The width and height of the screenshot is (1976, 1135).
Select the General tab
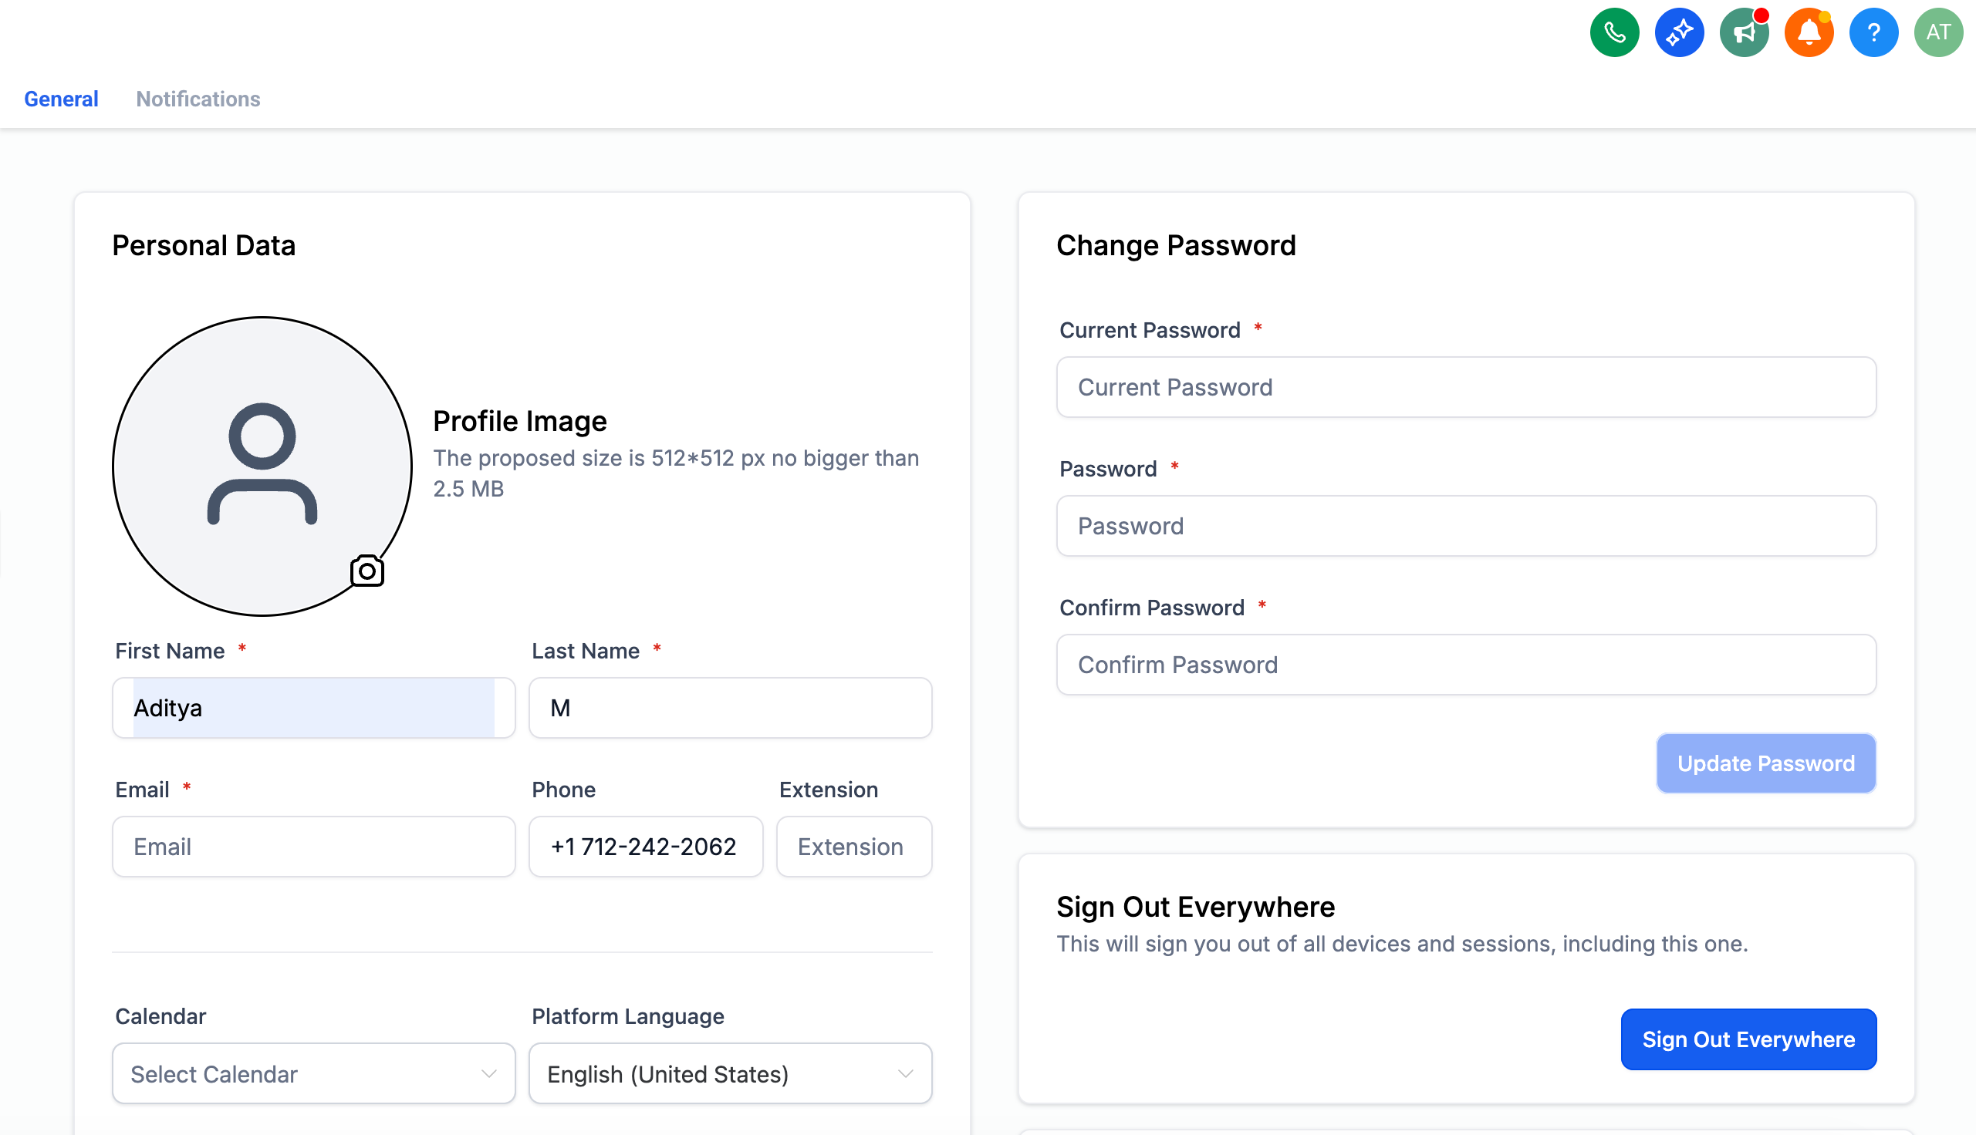pos(61,99)
